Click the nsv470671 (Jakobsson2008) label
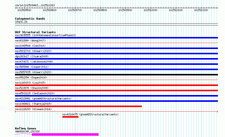This screenshot has width=225, height=137. [34, 62]
